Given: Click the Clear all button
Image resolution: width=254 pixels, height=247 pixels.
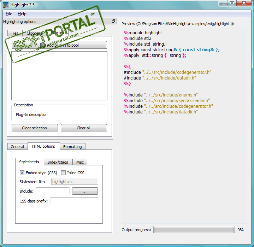Looking at the screenshot, I should [x=84, y=128].
